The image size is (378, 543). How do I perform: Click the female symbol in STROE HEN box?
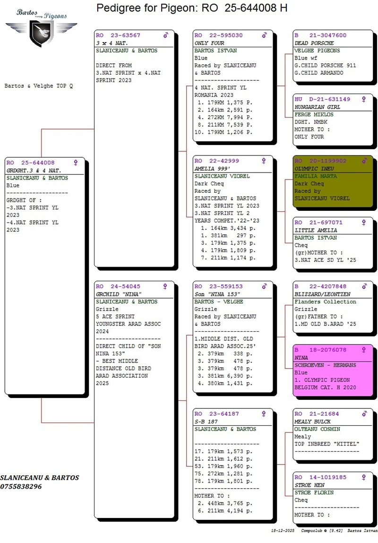tap(364, 478)
